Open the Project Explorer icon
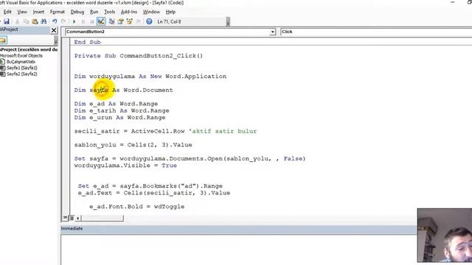 (111, 21)
